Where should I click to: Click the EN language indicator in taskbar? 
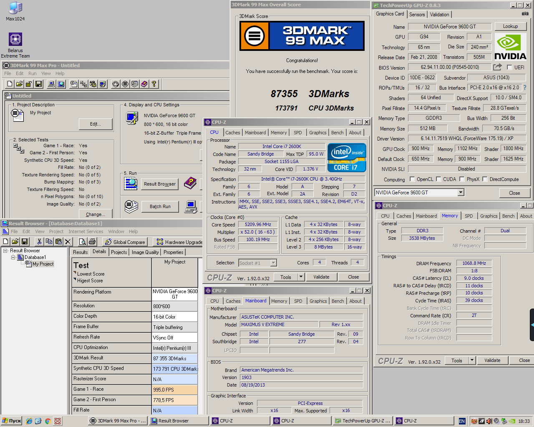point(462,421)
